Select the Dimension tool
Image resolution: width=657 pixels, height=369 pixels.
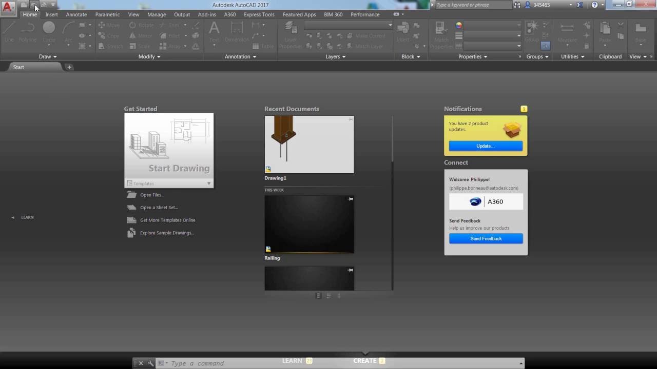click(237, 32)
